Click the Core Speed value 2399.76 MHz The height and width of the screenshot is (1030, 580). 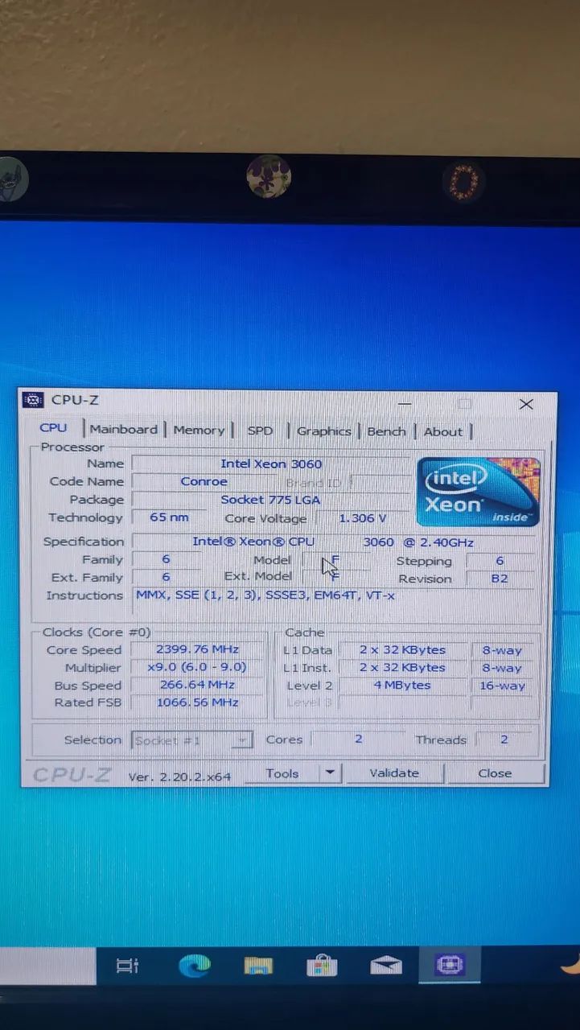click(198, 650)
